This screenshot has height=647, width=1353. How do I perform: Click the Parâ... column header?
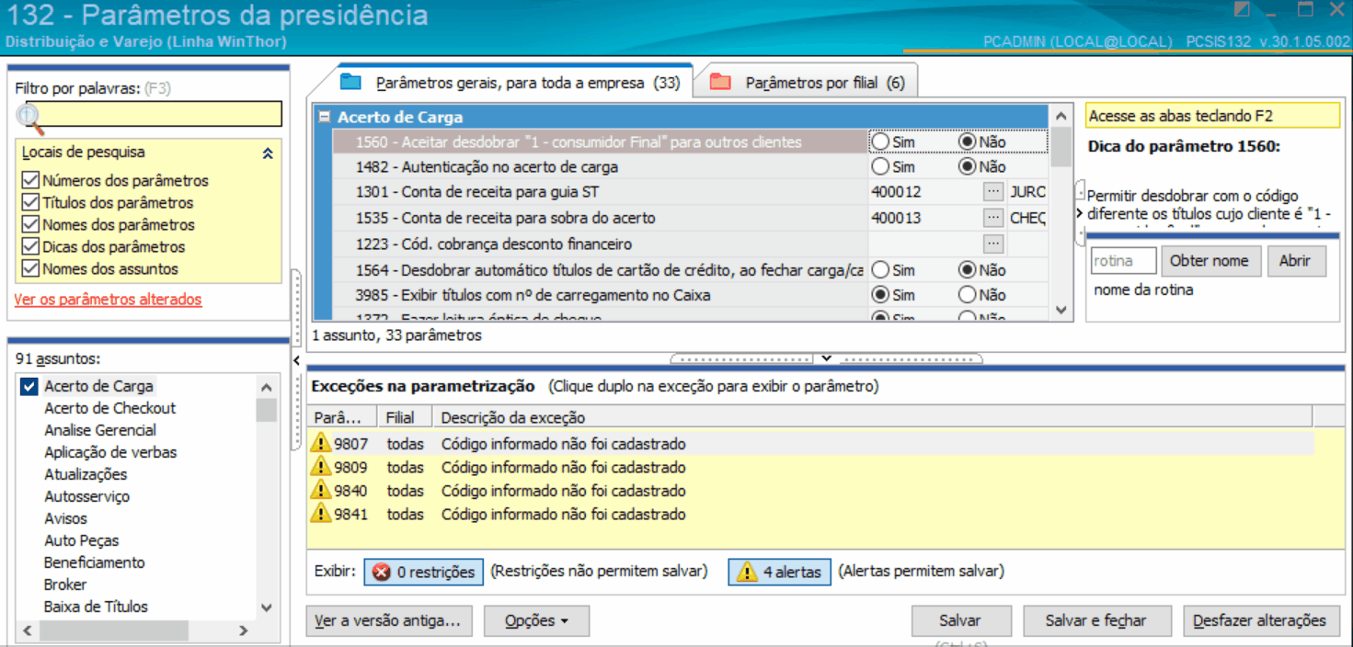point(343,417)
